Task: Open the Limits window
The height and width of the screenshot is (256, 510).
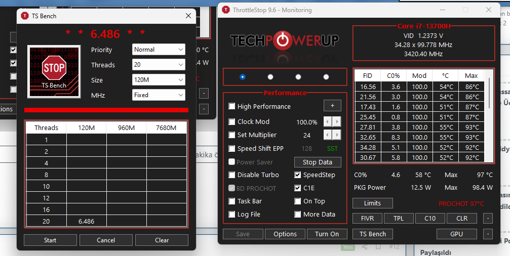Action: [x=373, y=203]
